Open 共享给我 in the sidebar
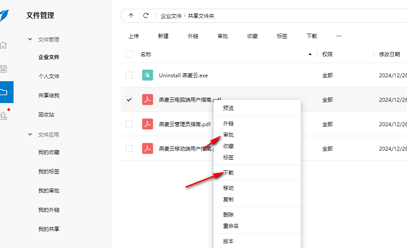This screenshot has width=407, height=248. point(49,96)
